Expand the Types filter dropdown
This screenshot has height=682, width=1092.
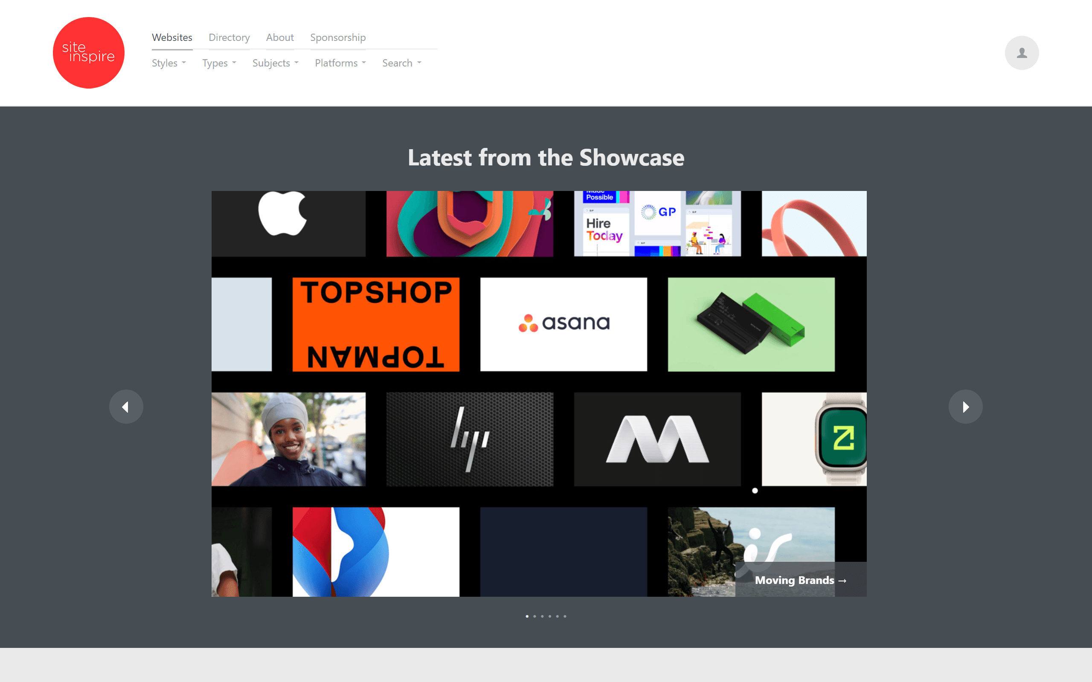(218, 63)
